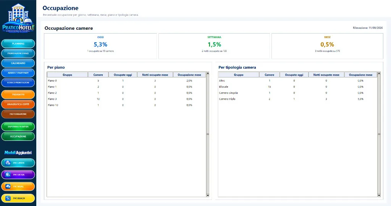Click Occupate oggi header in Per piano
Viewport: 391px width, 206px height.
123,75
